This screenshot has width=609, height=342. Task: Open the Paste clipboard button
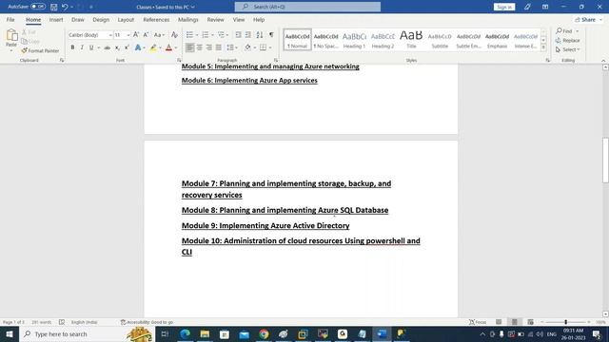click(x=11, y=40)
